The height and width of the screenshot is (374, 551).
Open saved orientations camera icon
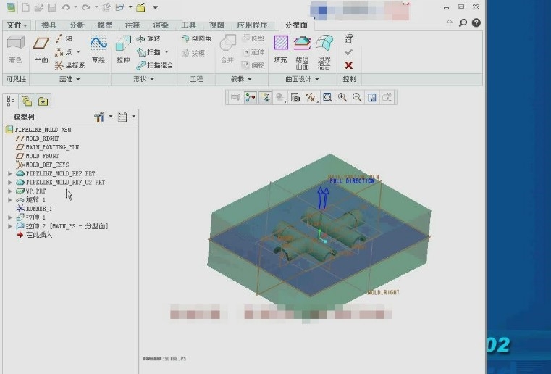click(295, 97)
